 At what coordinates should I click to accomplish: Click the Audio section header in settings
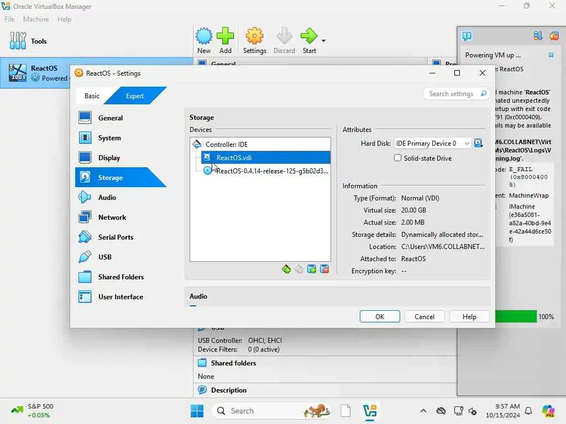coord(198,296)
